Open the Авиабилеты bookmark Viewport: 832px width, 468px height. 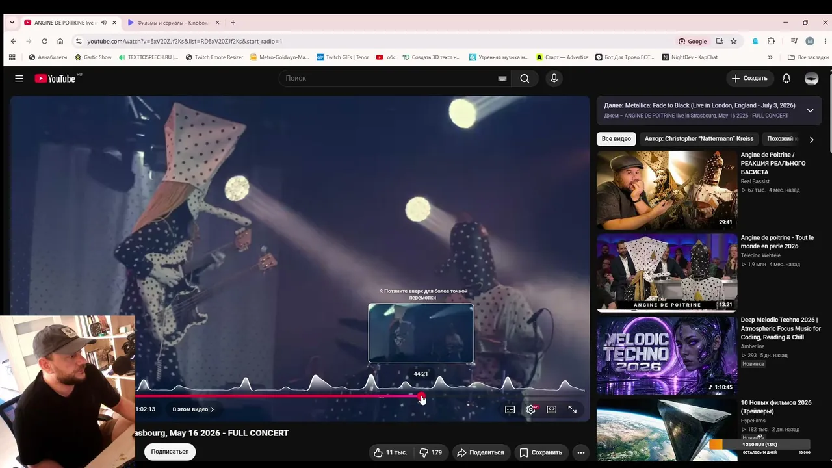click(x=47, y=57)
